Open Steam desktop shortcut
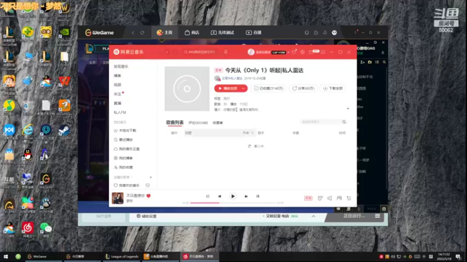467x262 pixels. (x=64, y=132)
